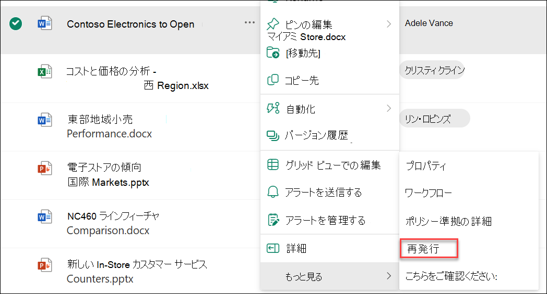Click the copy icon beside コピー先
This screenshot has width=547, height=294.
point(273,80)
